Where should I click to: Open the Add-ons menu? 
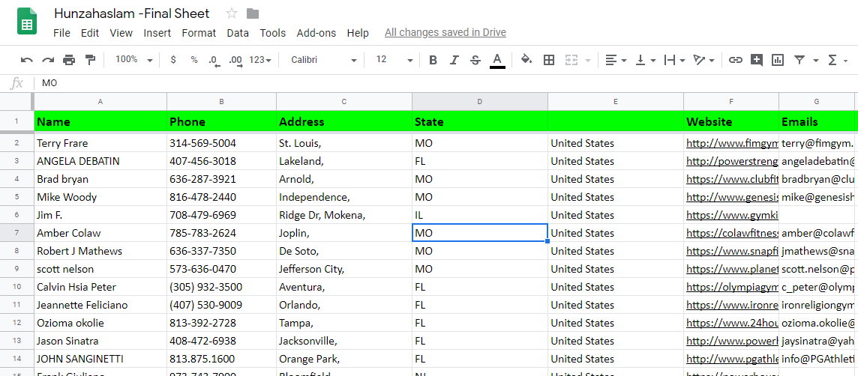pyautogui.click(x=316, y=33)
